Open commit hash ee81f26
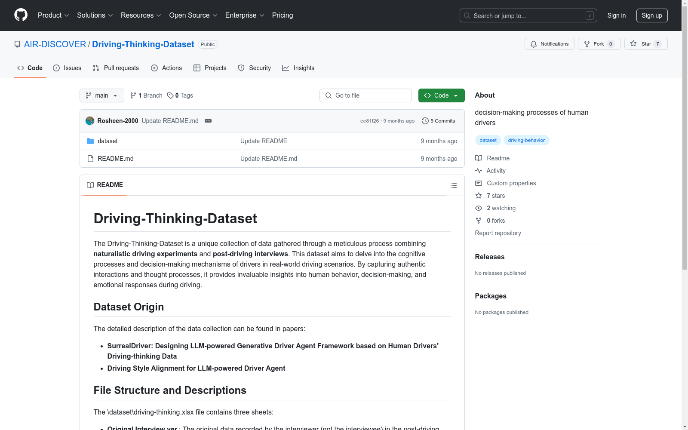The width and height of the screenshot is (688, 430). click(x=369, y=121)
